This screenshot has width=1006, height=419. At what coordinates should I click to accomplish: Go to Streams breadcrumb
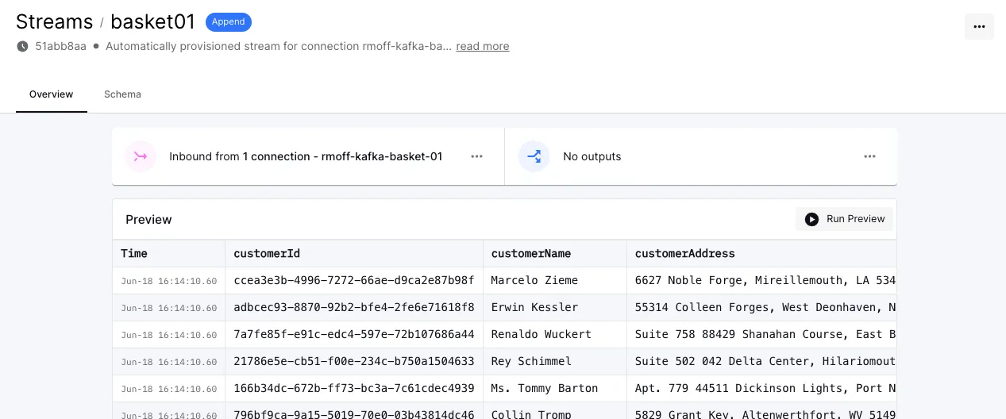tap(54, 21)
